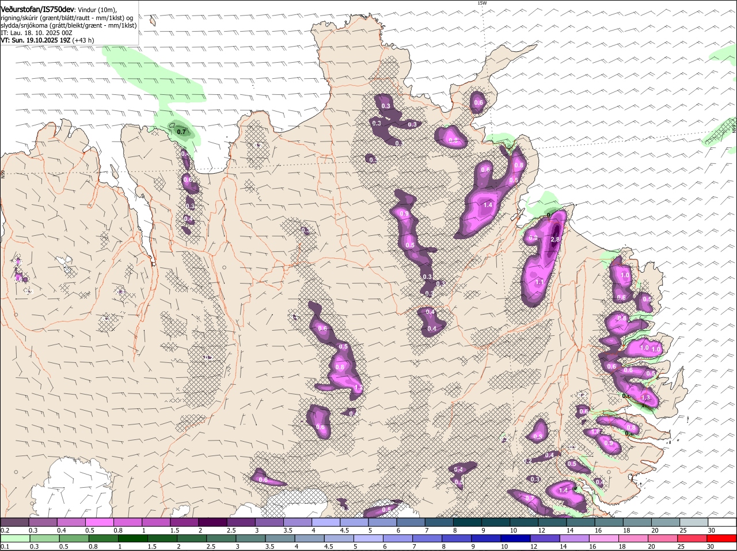Pick the 8 dark teal swatch in the upper scale

tap(468, 522)
